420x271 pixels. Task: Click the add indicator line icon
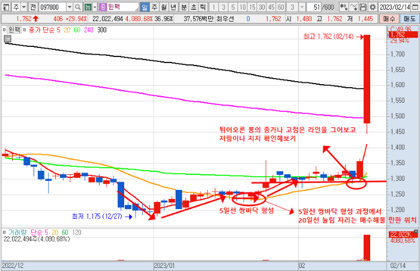[x=353, y=7]
